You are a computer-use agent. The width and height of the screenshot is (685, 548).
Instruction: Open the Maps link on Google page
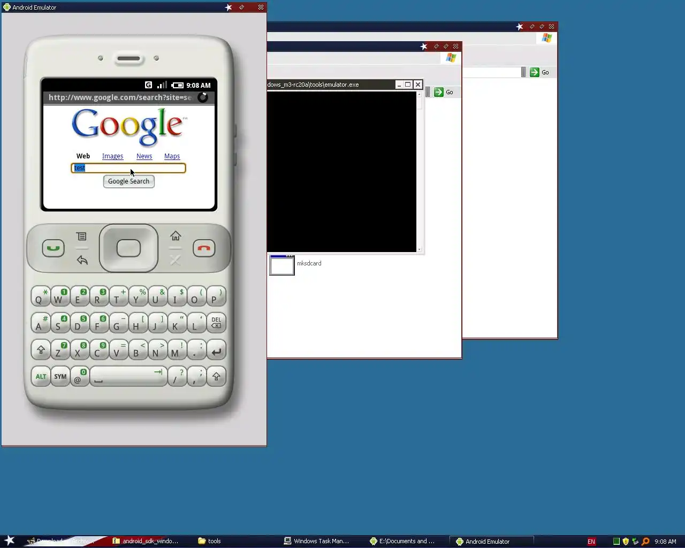tap(172, 156)
